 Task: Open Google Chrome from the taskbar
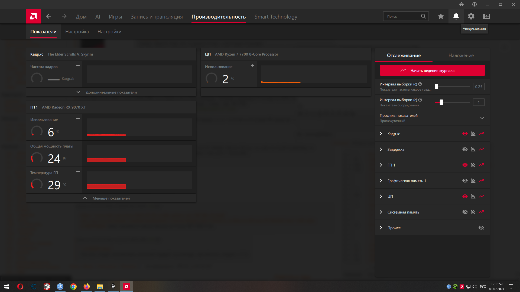73,287
